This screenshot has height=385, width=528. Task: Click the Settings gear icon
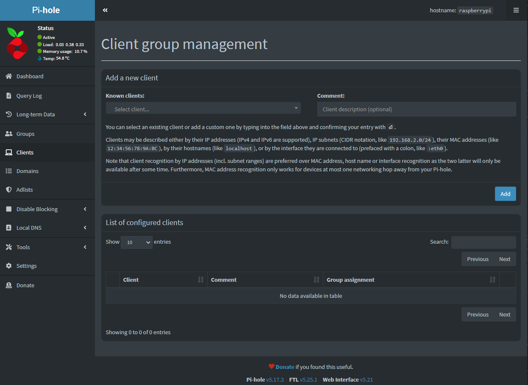8,266
